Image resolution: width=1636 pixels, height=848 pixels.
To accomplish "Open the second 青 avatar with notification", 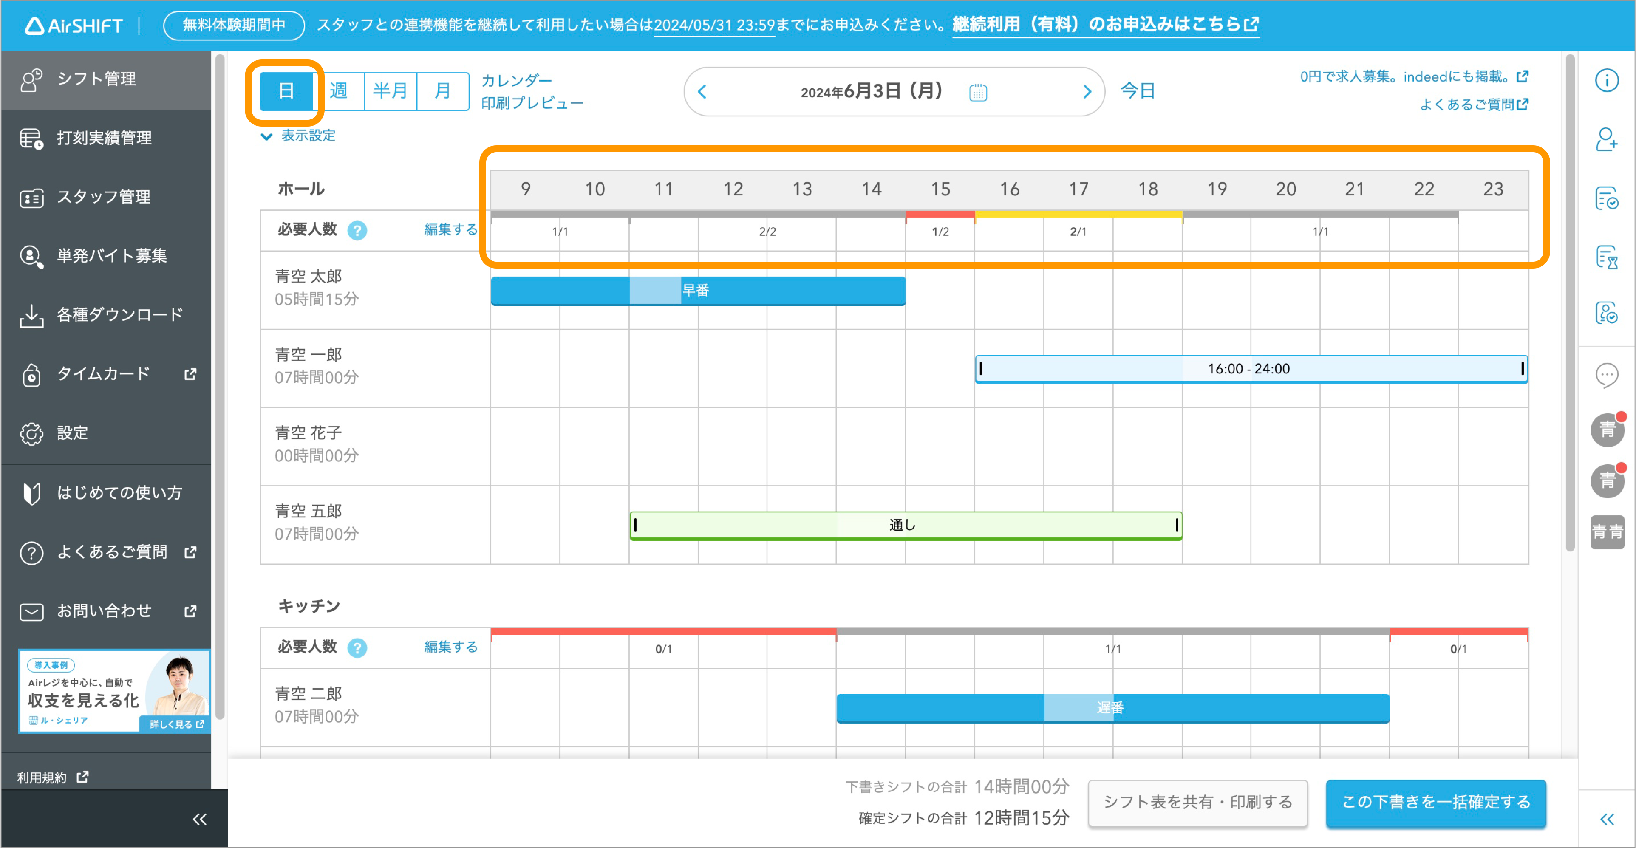I will 1608,481.
